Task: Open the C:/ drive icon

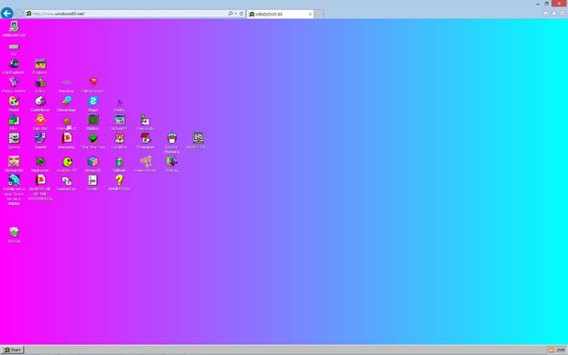Action: [x=14, y=48]
